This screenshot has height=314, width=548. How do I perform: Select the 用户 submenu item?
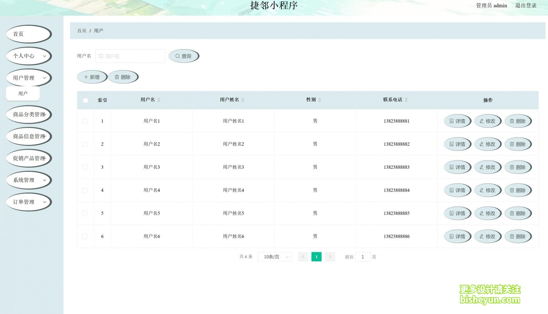pos(23,94)
